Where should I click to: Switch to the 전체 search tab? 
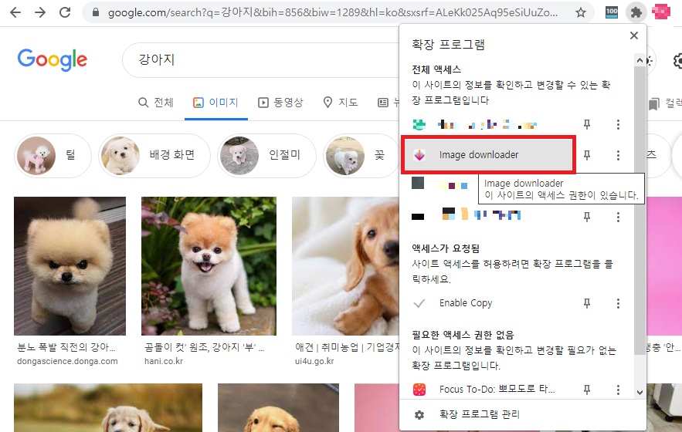pos(156,103)
